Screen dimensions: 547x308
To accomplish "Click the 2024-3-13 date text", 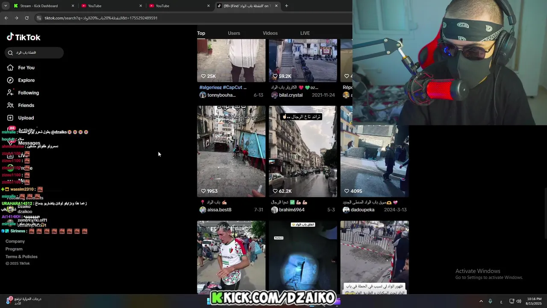I will [x=395, y=210].
